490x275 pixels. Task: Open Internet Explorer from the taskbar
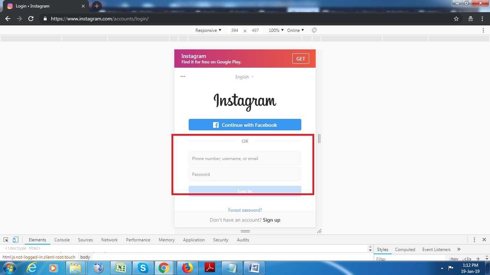pyautogui.click(x=32, y=267)
